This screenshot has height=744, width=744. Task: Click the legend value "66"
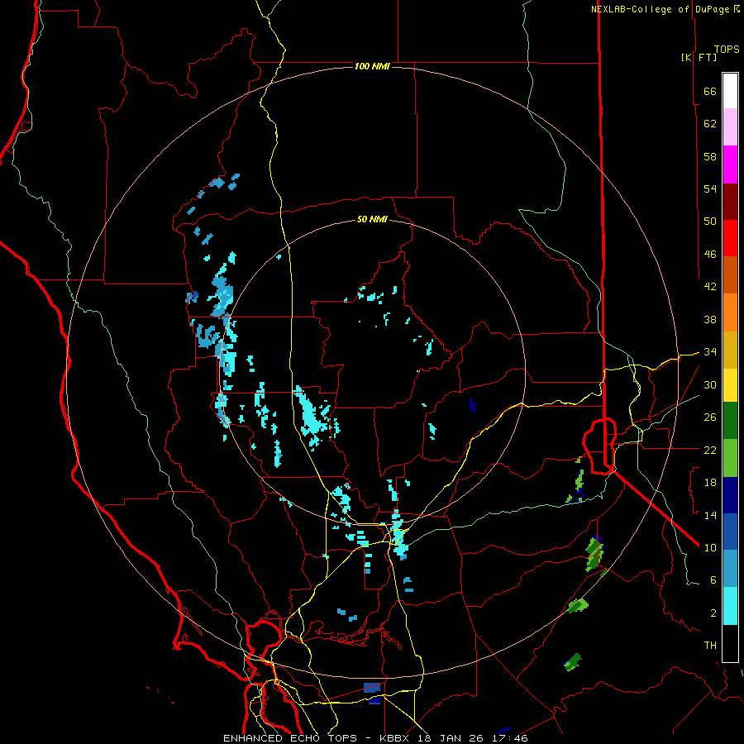[x=710, y=91]
